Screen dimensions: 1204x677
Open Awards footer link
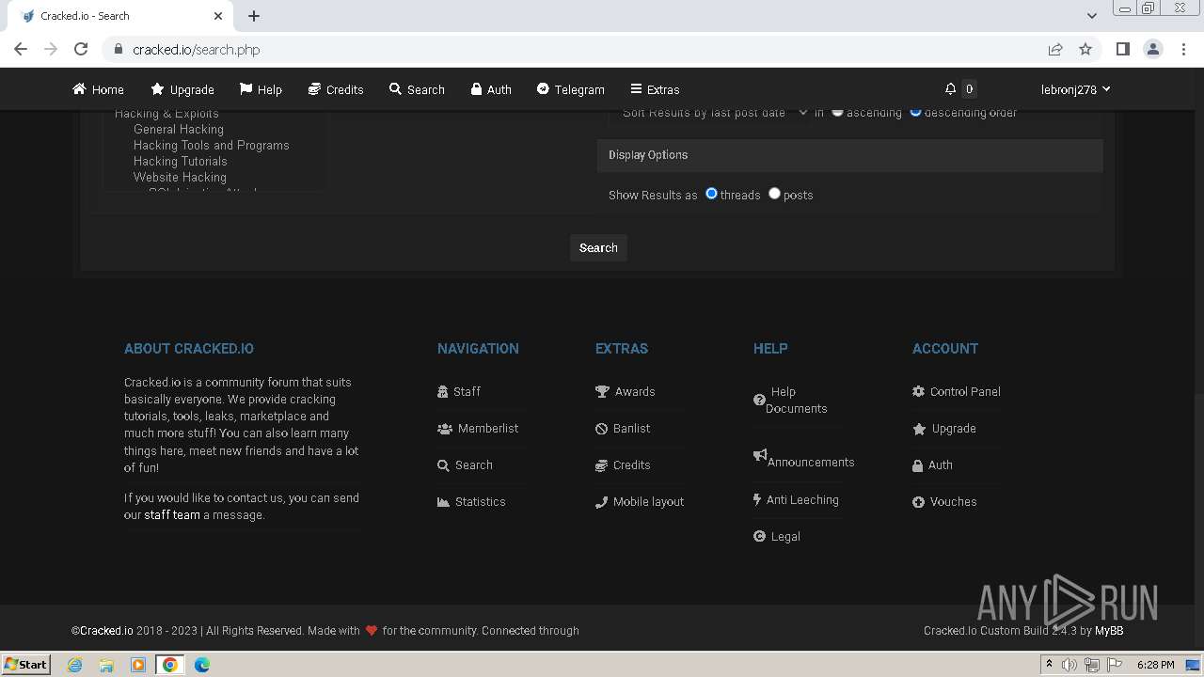pyautogui.click(x=635, y=391)
